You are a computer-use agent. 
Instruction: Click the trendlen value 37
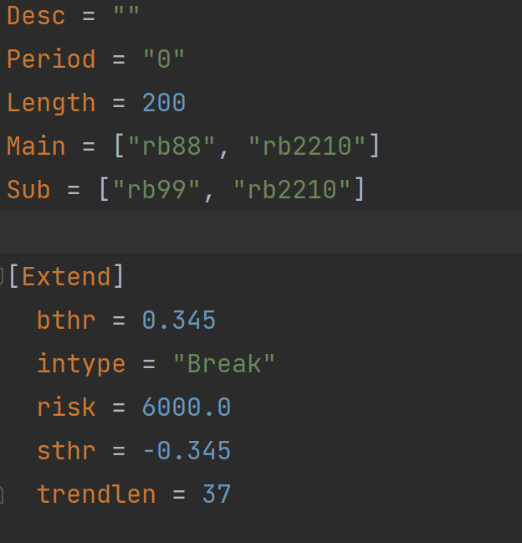[x=217, y=494]
